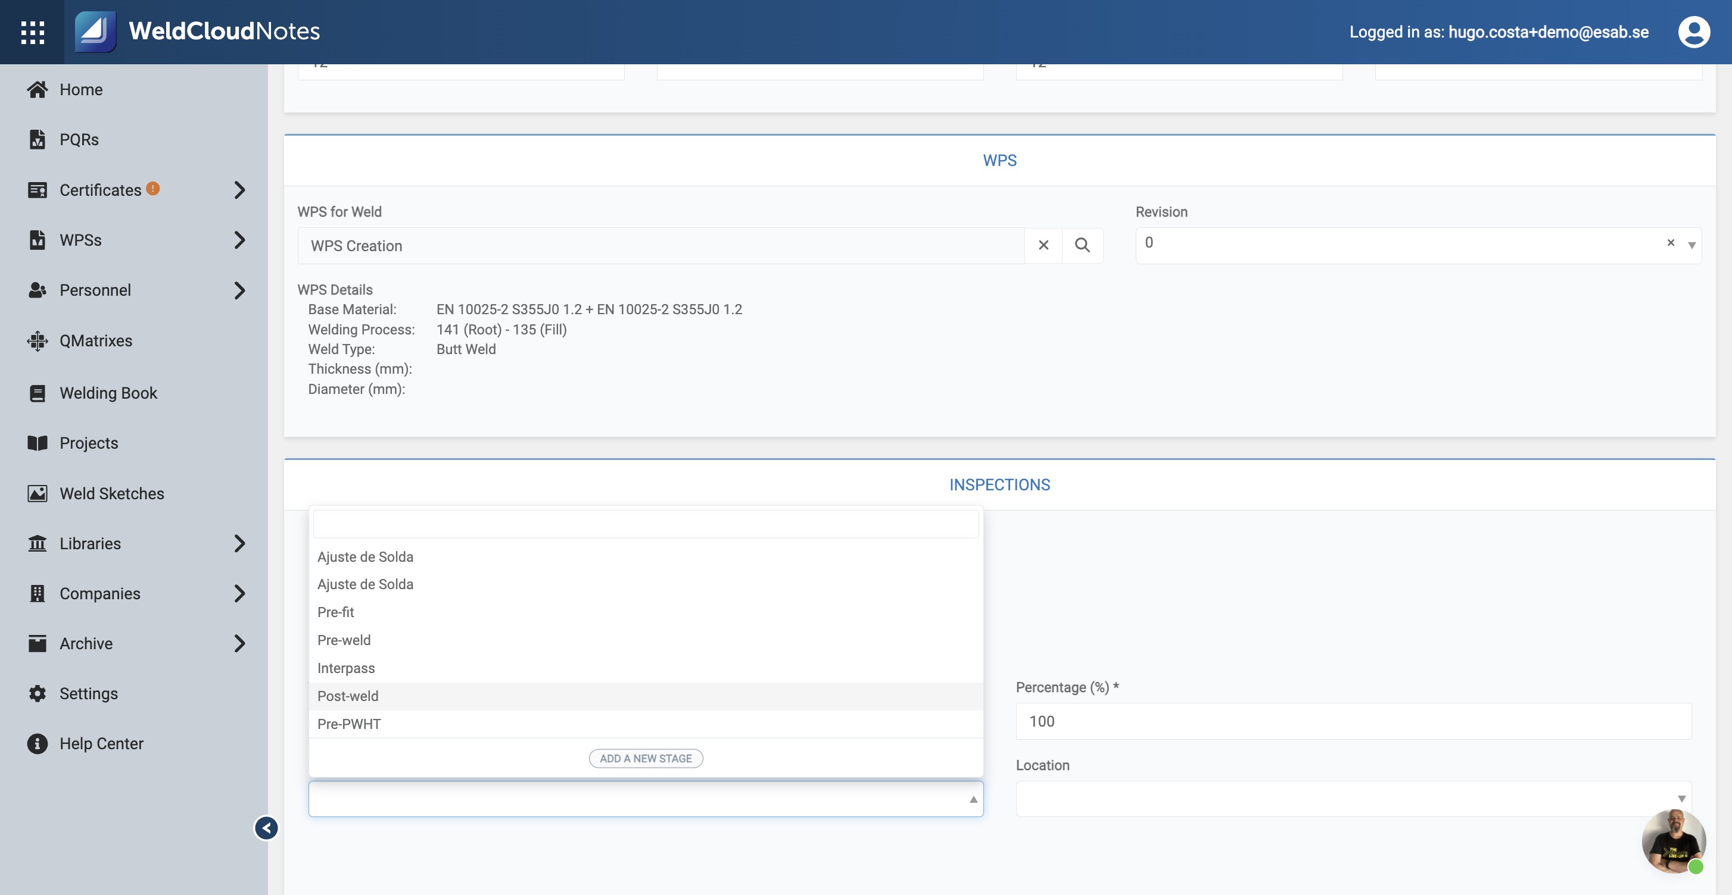The height and width of the screenshot is (895, 1732).
Task: Click the Weld Sketches image icon
Action: click(38, 493)
